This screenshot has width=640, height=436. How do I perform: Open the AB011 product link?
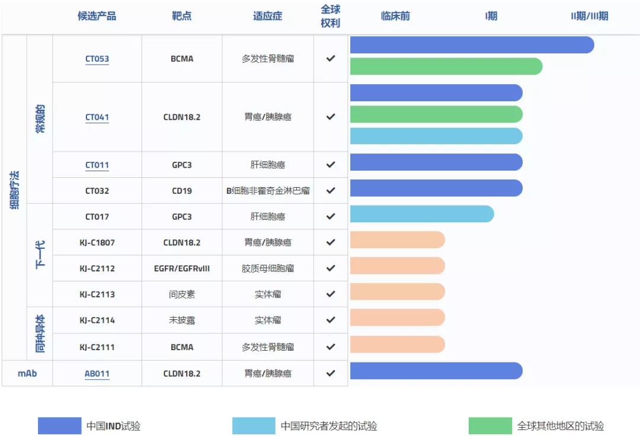pos(97,373)
